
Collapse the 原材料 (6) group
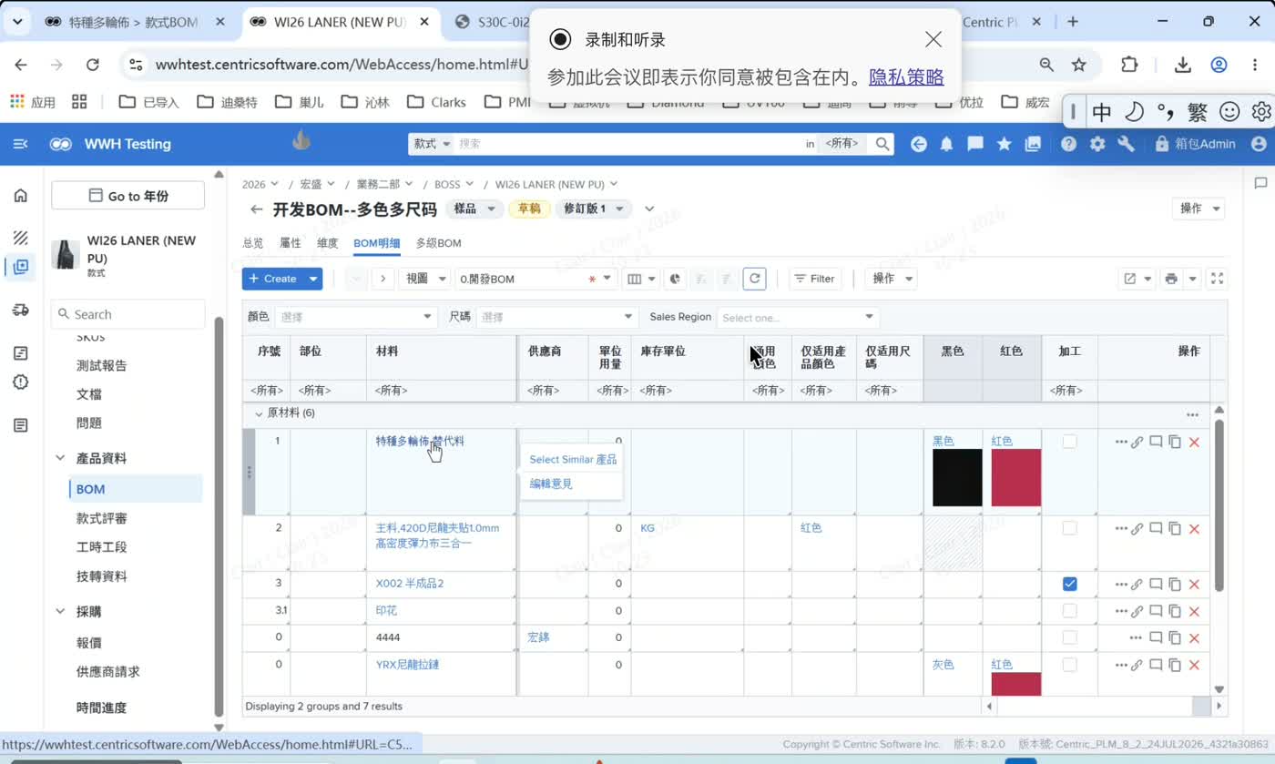click(x=259, y=413)
